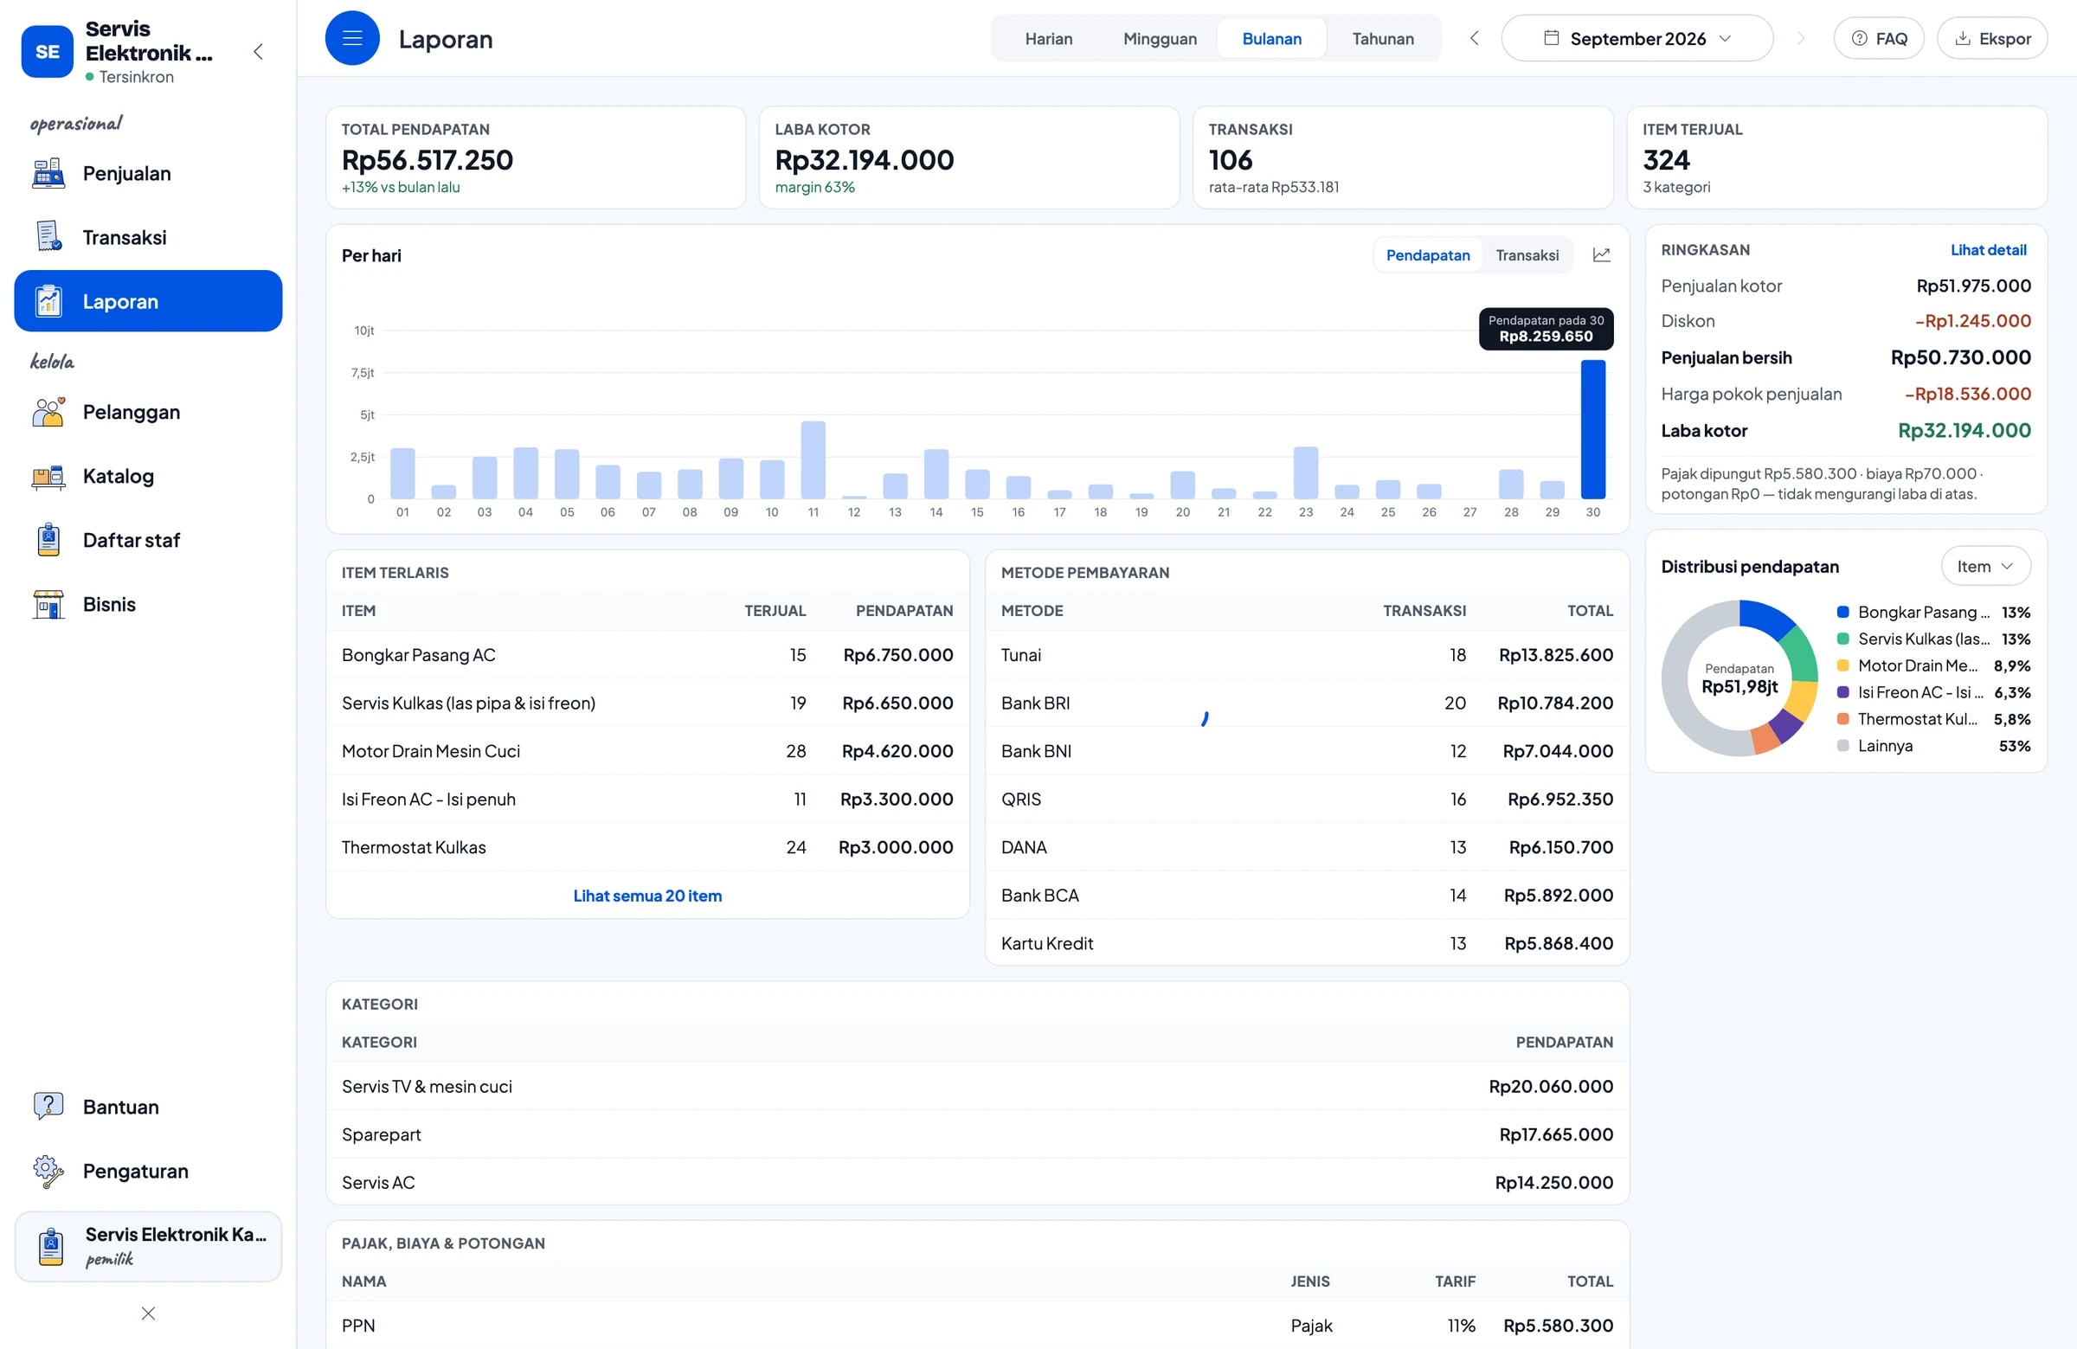Go to previous month arrow
The width and height of the screenshot is (2077, 1349).
(x=1474, y=38)
